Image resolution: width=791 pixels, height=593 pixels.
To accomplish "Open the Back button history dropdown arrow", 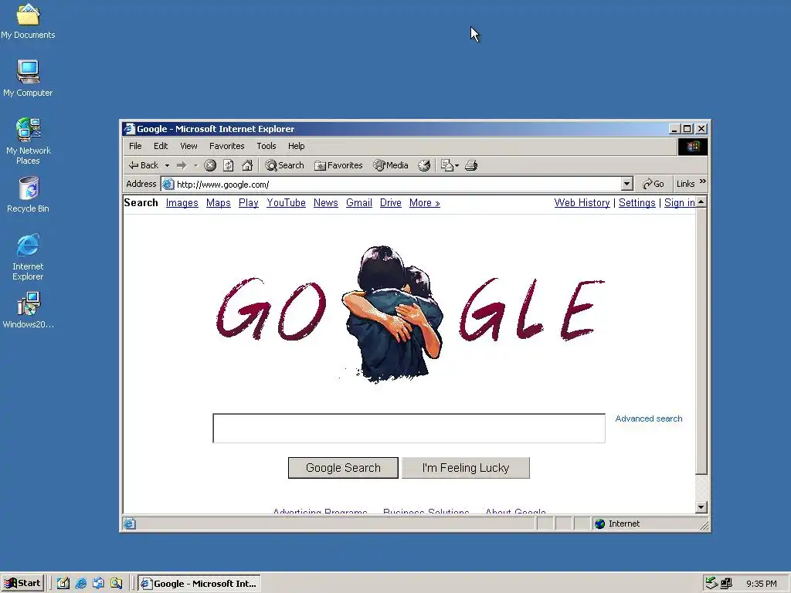I will [167, 165].
